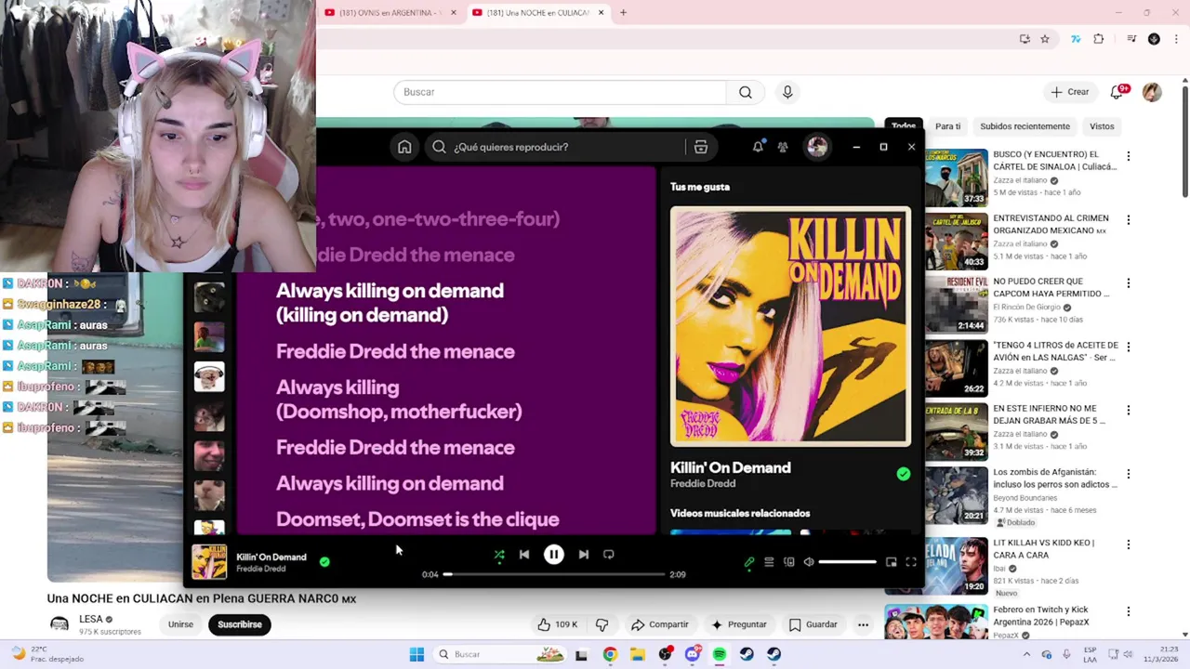This screenshot has width=1190, height=669.
Task: Open the Chrome three-dot menu
Action: [1177, 39]
